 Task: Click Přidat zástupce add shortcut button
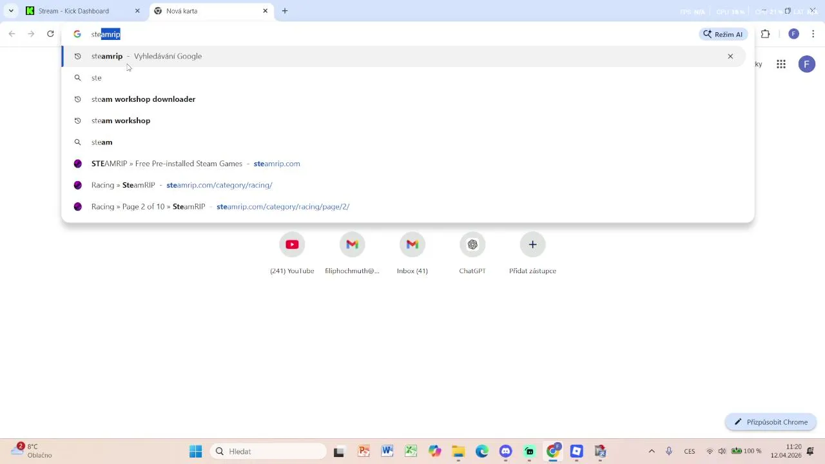(x=532, y=253)
